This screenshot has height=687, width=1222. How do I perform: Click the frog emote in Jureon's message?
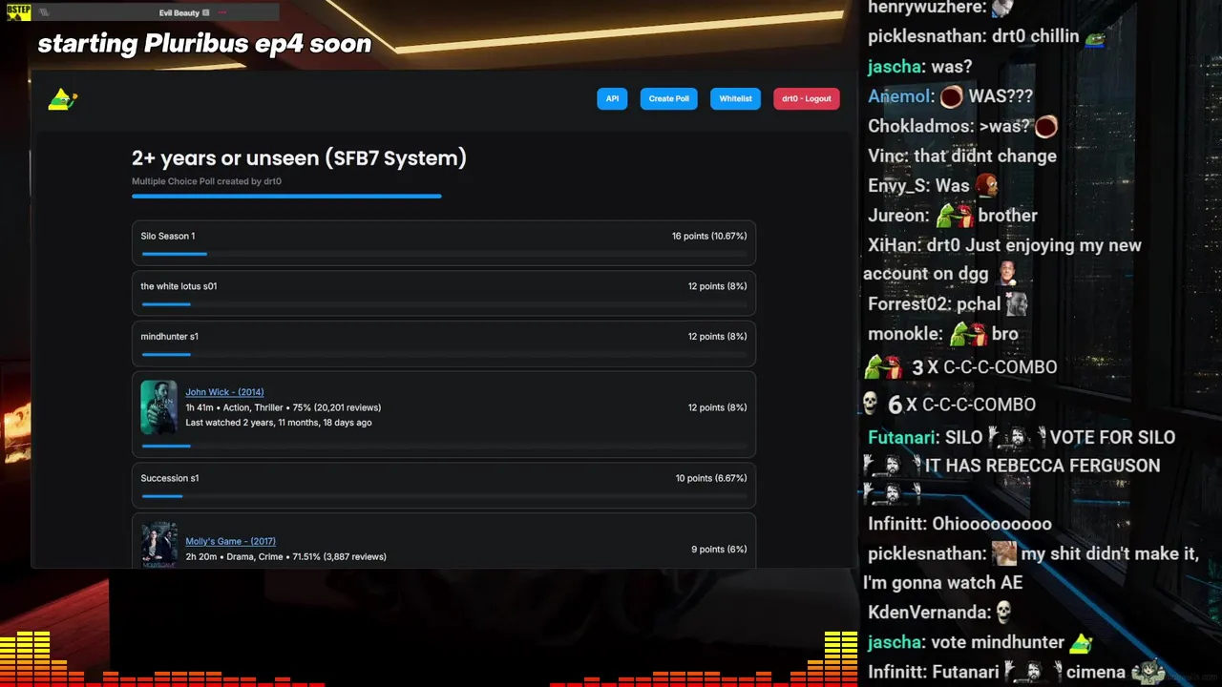tap(954, 215)
